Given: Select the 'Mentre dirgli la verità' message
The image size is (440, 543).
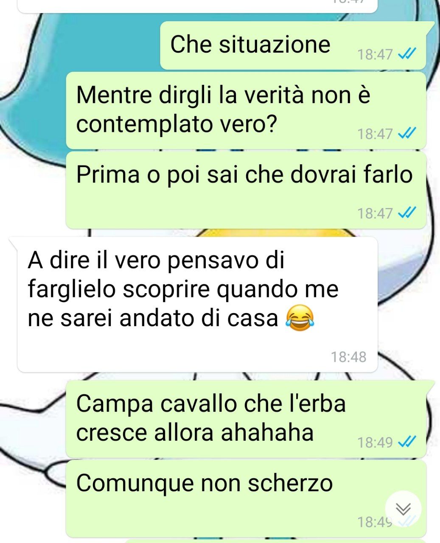Looking at the screenshot, I should click(x=246, y=110).
